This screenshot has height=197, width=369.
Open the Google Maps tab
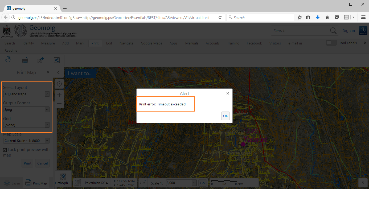coord(151,43)
